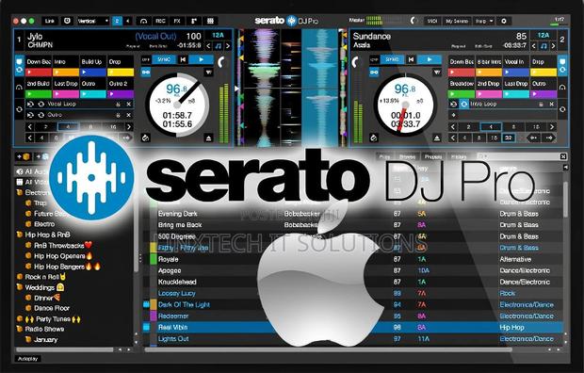Switch to the Prepare library tab
The height and width of the screenshot is (373, 584).
pos(432,157)
